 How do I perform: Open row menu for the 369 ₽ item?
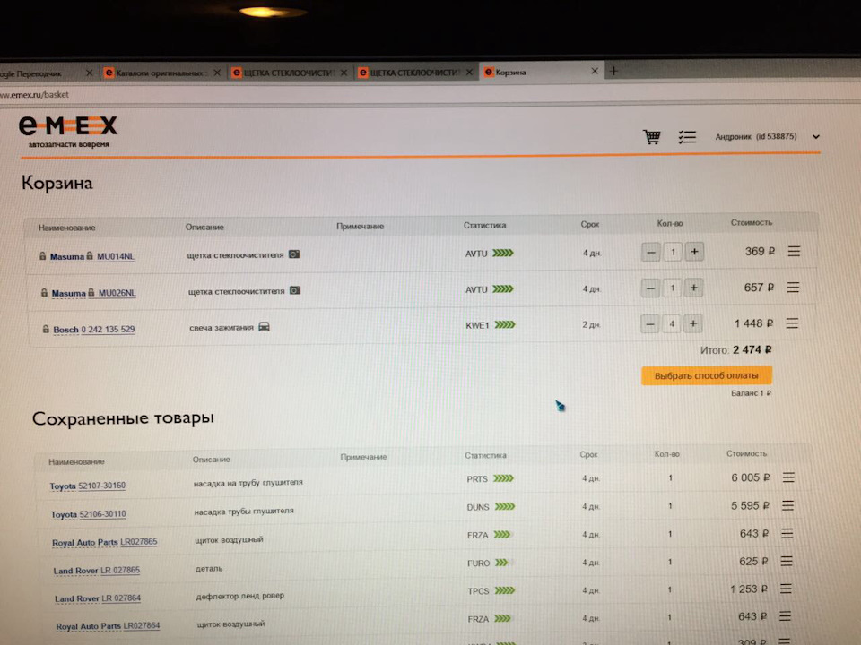click(x=794, y=251)
